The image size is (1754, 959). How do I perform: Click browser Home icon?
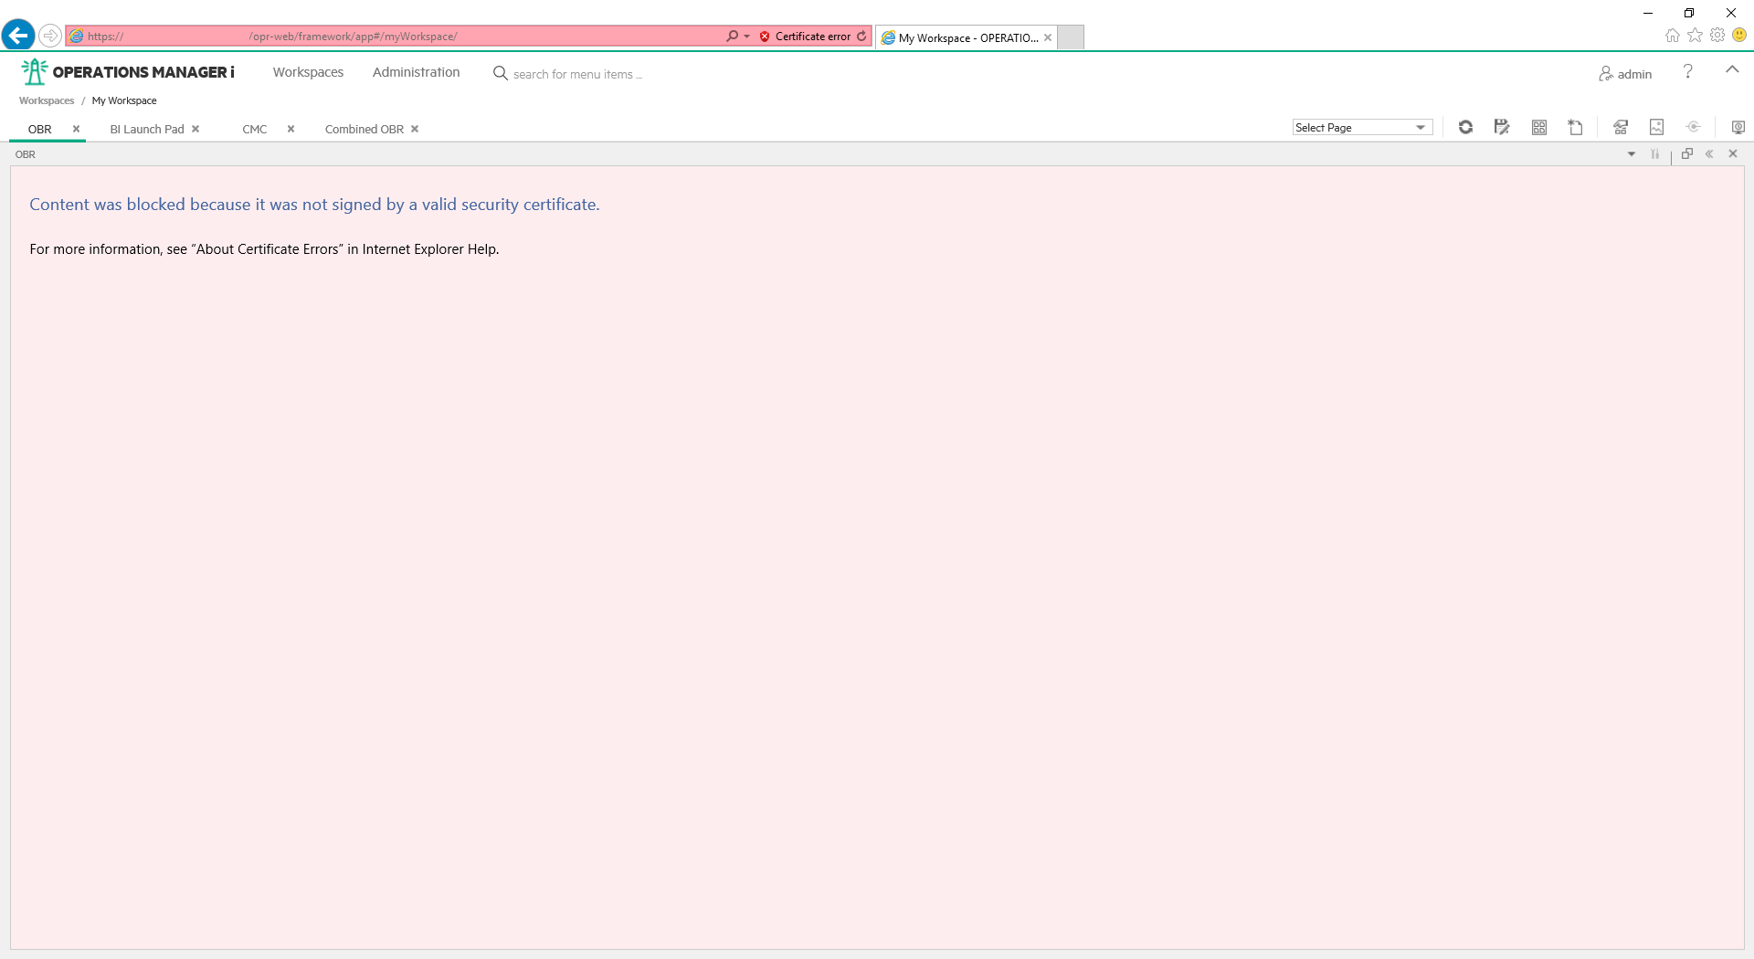pyautogui.click(x=1673, y=36)
